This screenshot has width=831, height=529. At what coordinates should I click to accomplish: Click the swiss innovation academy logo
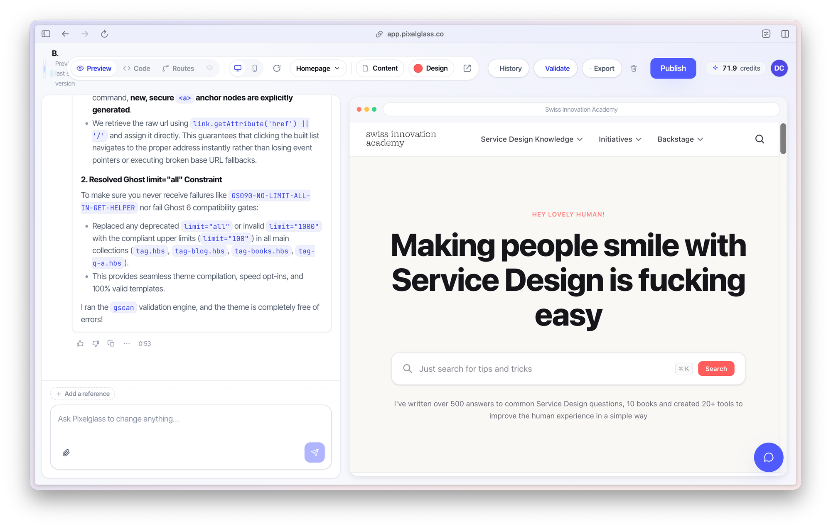point(401,139)
